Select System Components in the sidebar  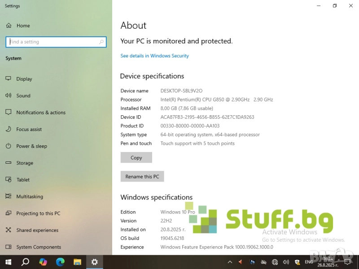(39, 247)
